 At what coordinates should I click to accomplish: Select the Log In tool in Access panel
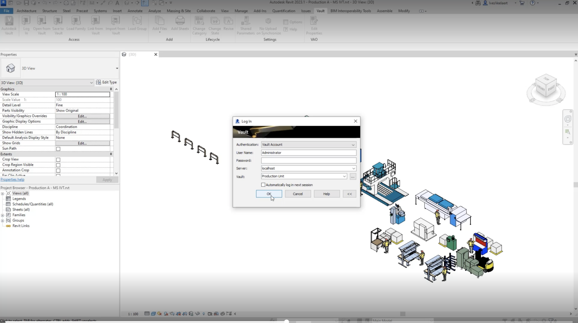point(26,25)
